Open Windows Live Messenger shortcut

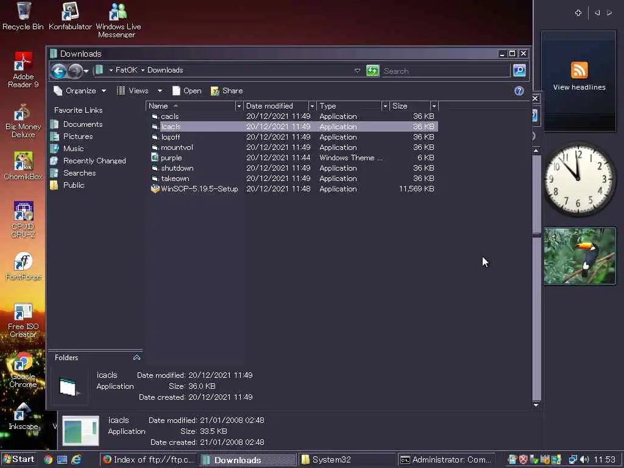pyautogui.click(x=118, y=20)
